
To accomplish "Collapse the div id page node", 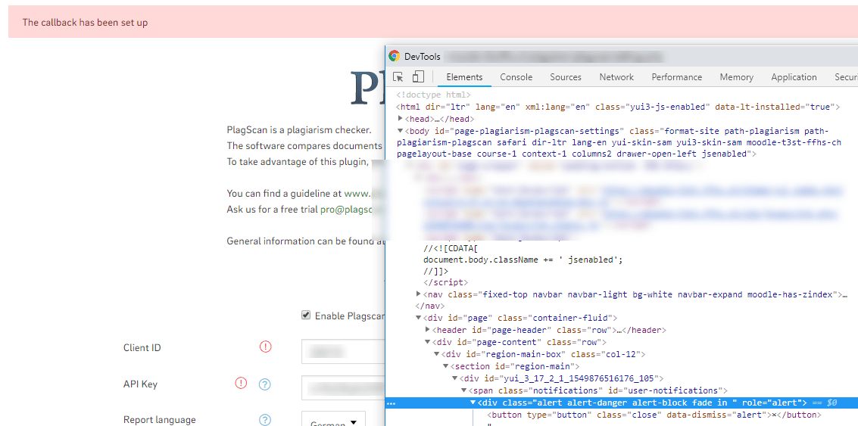I will coord(419,318).
